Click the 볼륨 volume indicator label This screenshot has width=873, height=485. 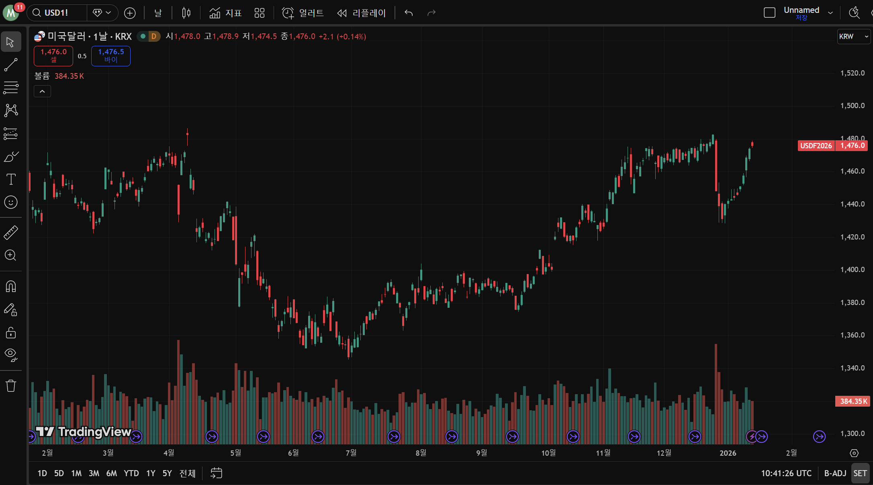click(42, 76)
